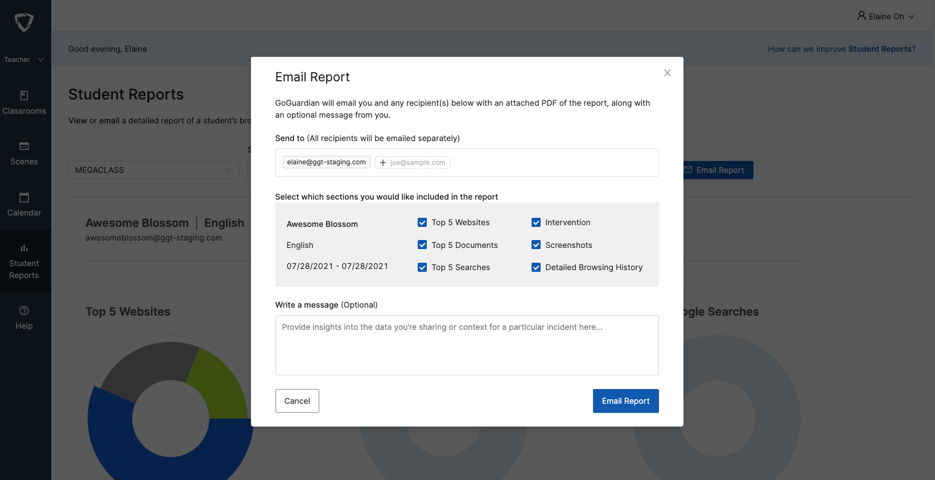This screenshot has height=480, width=935.
Task: Open the Student Reports sidebar icon
Action: coord(24,248)
